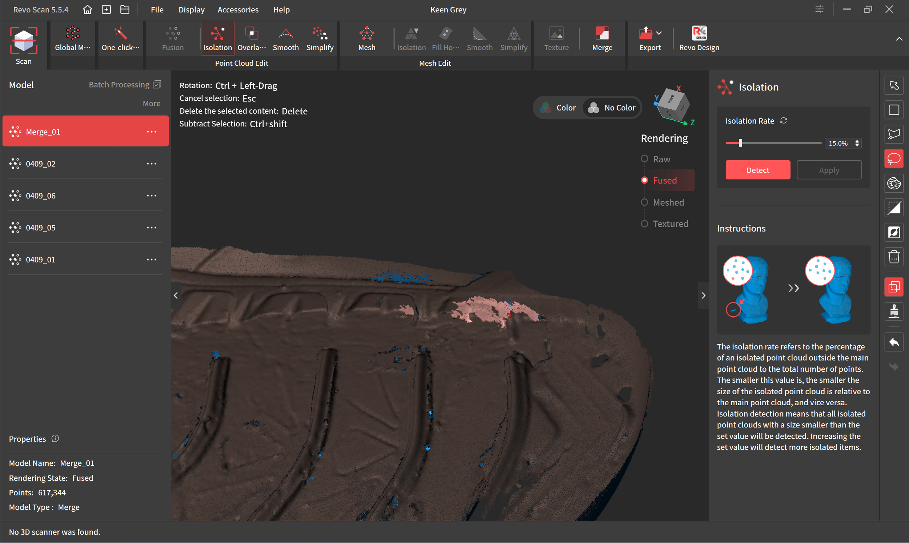This screenshot has width=909, height=543.
Task: Reset the Isolation Rate value
Action: (784, 121)
